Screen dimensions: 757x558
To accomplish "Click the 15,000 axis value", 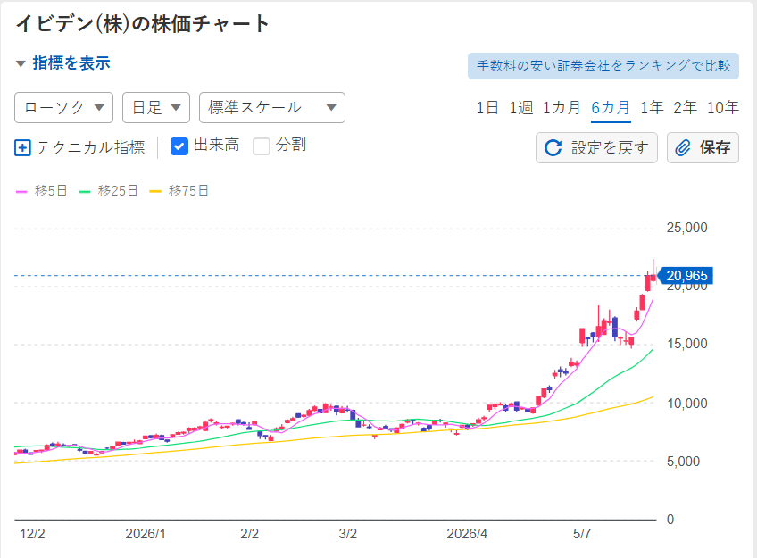I will [687, 344].
